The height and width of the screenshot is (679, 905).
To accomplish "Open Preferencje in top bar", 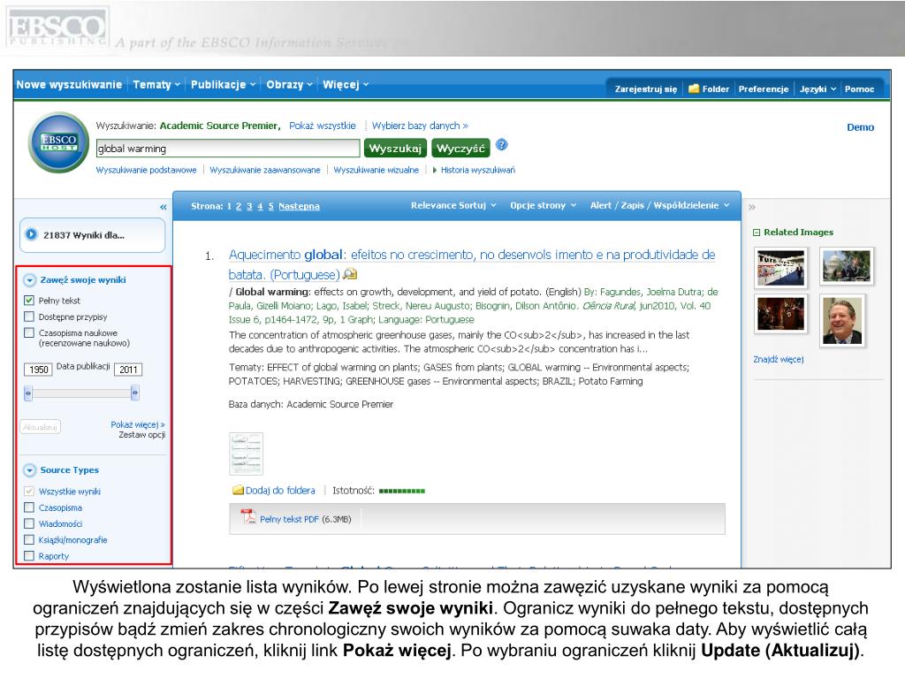I will coord(763,89).
